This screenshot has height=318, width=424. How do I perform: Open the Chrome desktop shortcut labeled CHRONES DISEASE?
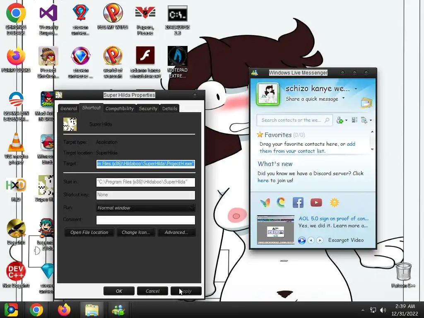click(x=16, y=19)
